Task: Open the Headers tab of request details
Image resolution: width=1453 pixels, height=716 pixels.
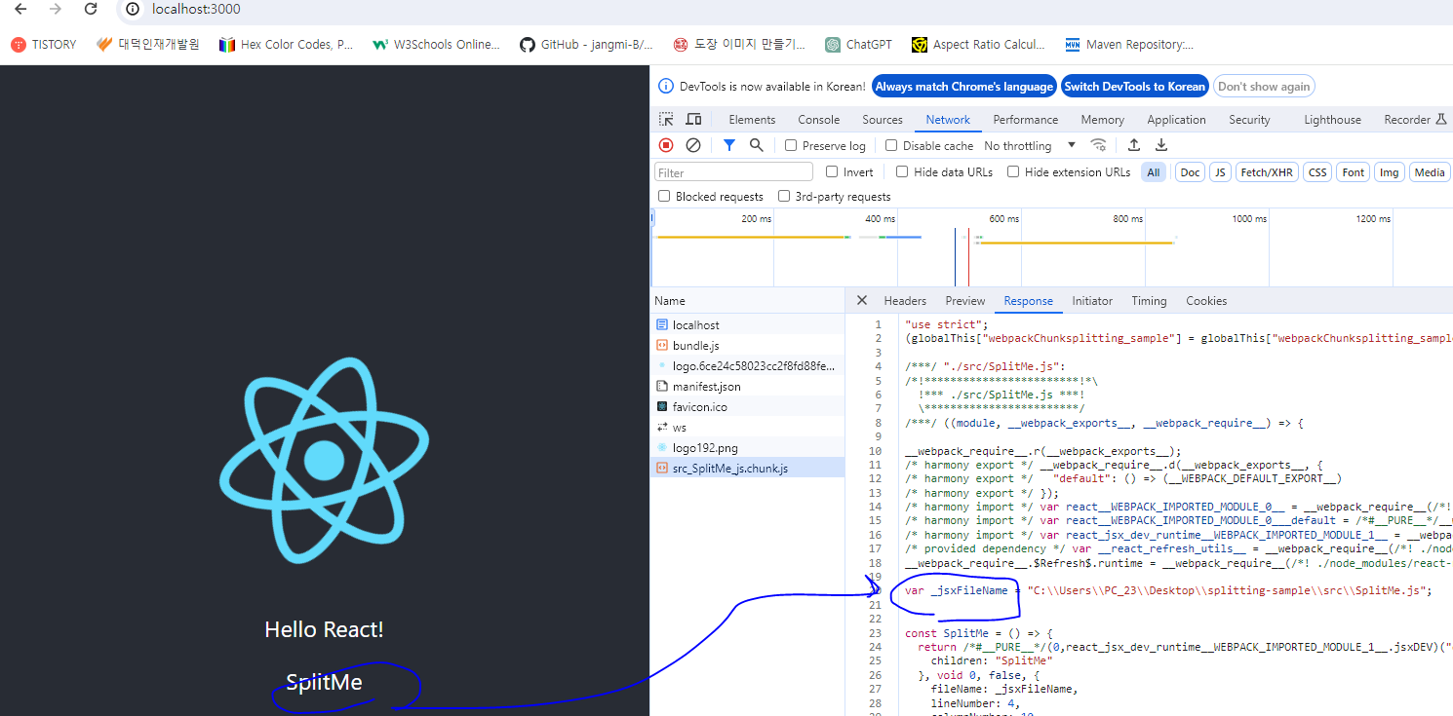Action: [x=905, y=301]
